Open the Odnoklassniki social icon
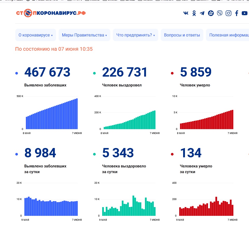249x229 pixels. [x=194, y=13]
